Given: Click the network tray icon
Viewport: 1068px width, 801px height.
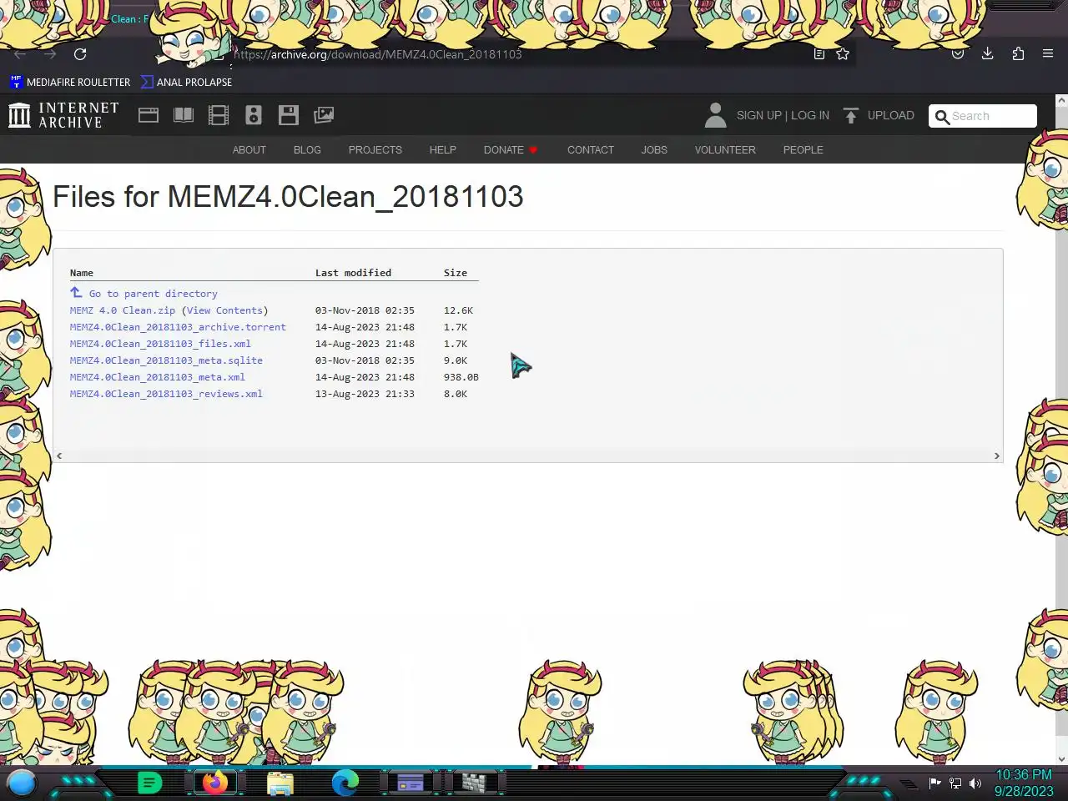Looking at the screenshot, I should (955, 783).
